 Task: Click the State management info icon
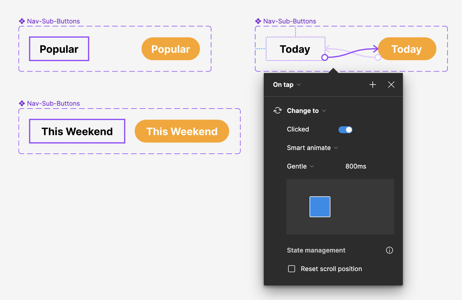(x=389, y=250)
